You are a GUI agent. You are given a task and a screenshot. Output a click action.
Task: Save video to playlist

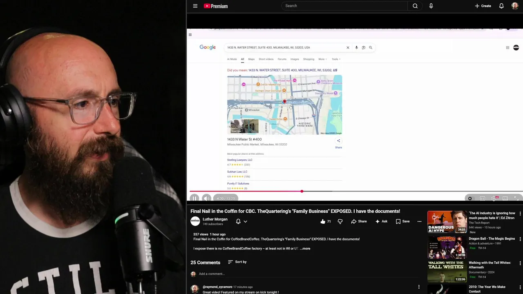pos(402,221)
